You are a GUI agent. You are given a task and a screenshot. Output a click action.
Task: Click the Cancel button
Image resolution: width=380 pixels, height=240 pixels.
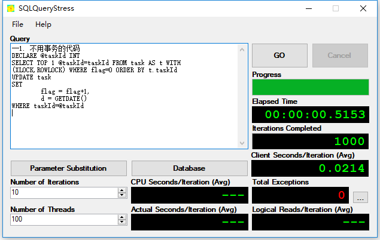[x=340, y=56]
